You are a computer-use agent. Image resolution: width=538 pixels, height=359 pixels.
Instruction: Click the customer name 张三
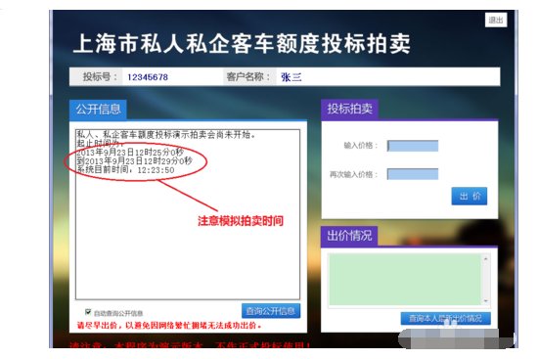tap(291, 77)
